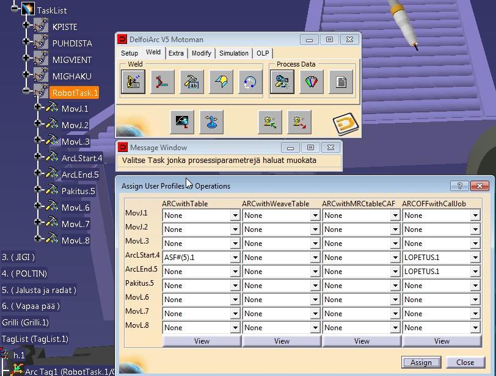Open ARCwithWeaveTable dropdown for MovJ.2

tap(315, 230)
